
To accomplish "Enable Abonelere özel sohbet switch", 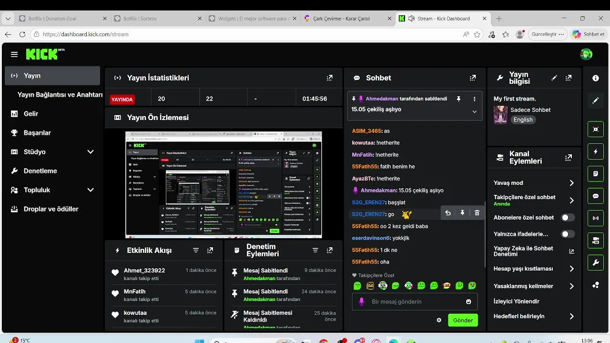I will pyautogui.click(x=568, y=218).
